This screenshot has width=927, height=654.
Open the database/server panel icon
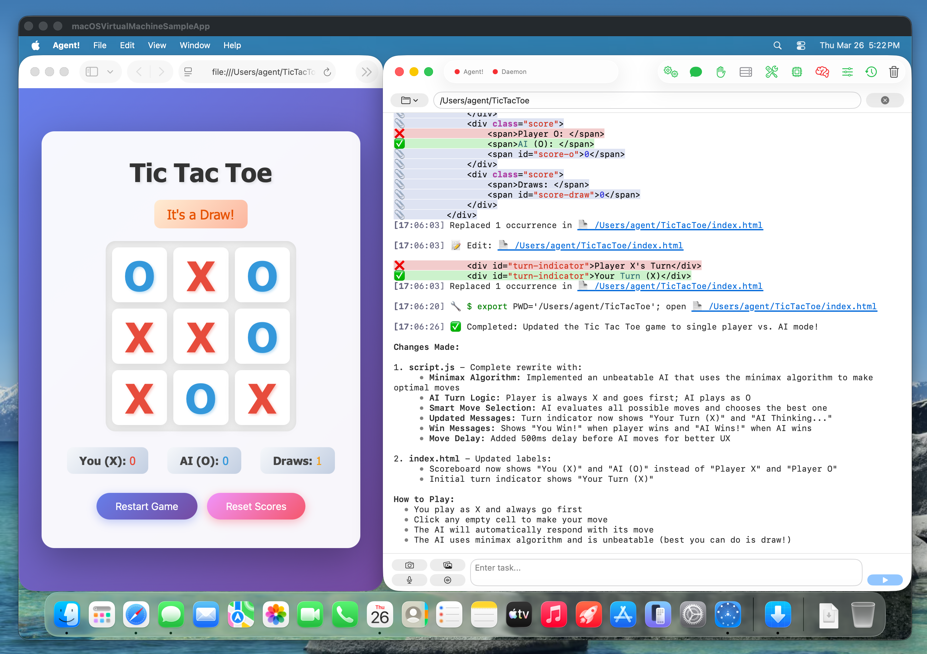[746, 71]
